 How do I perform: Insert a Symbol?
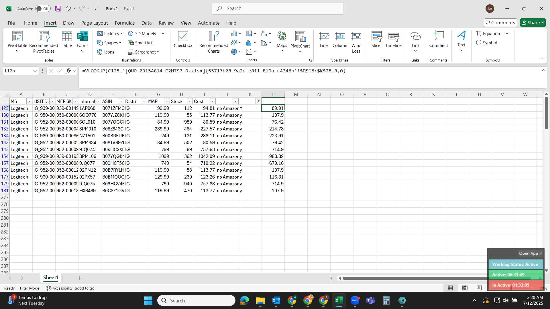(486, 43)
